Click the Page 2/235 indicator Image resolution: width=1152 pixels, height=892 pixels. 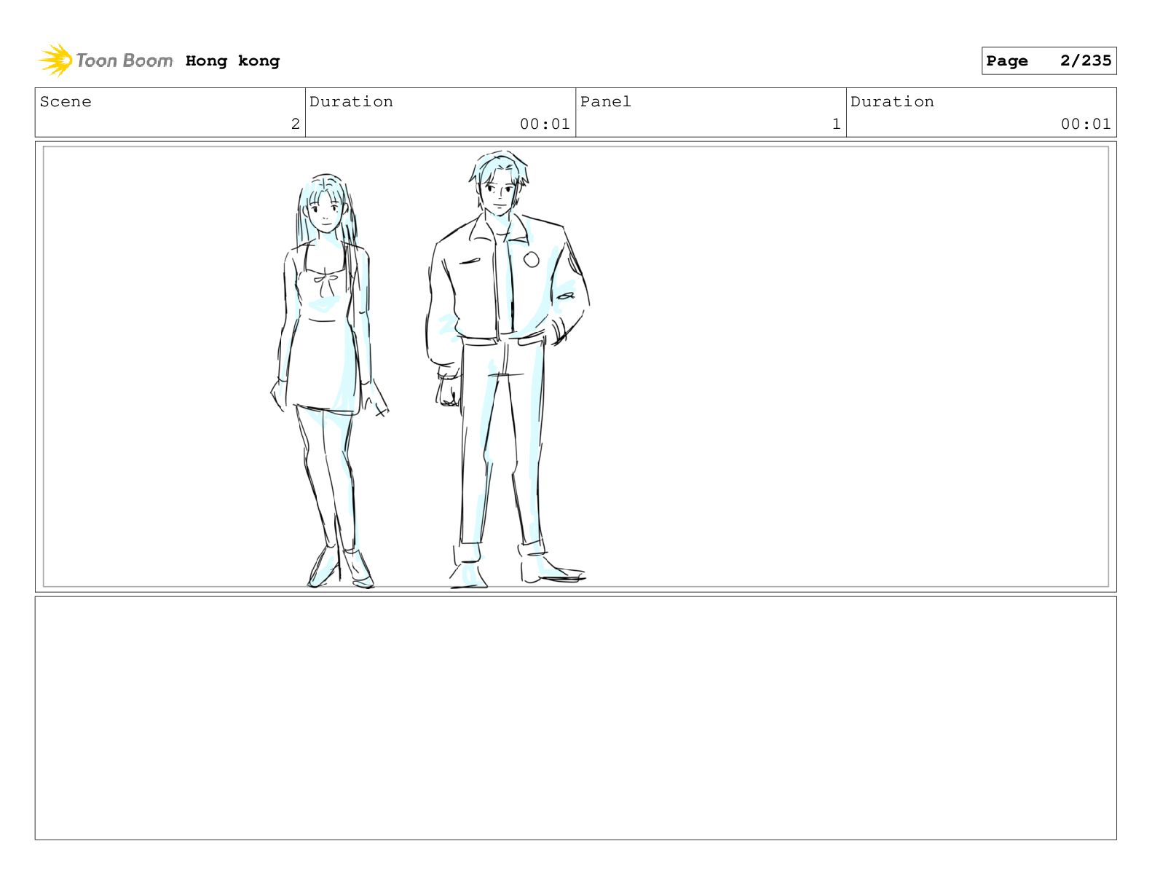(x=1049, y=61)
